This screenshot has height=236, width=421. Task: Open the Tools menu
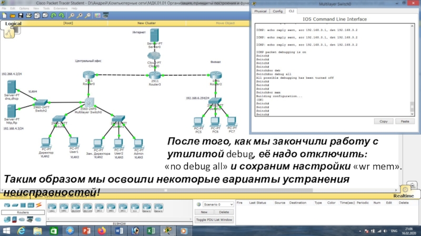point(46,8)
